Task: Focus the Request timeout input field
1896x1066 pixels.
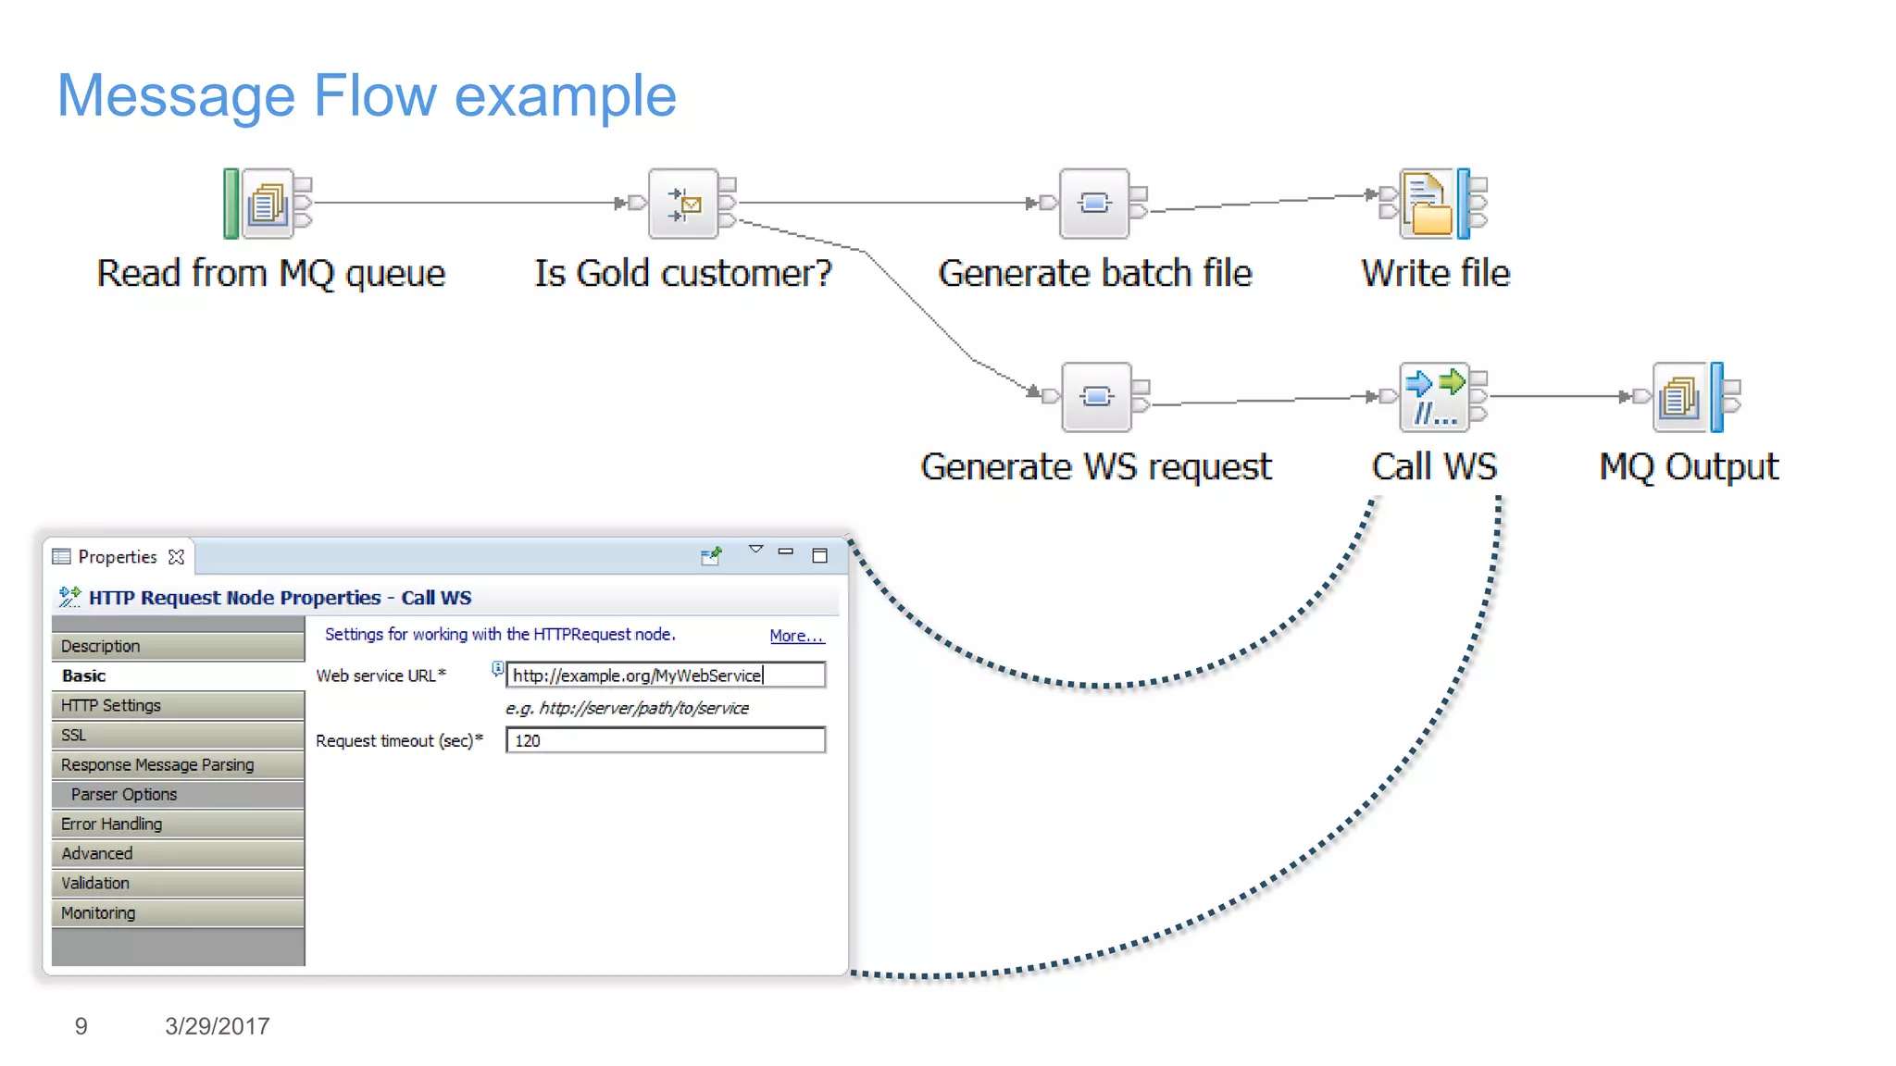Action: [665, 740]
